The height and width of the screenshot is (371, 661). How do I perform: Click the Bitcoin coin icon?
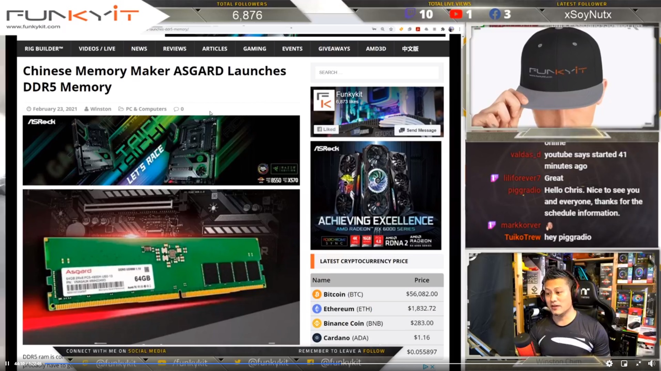[317, 294]
